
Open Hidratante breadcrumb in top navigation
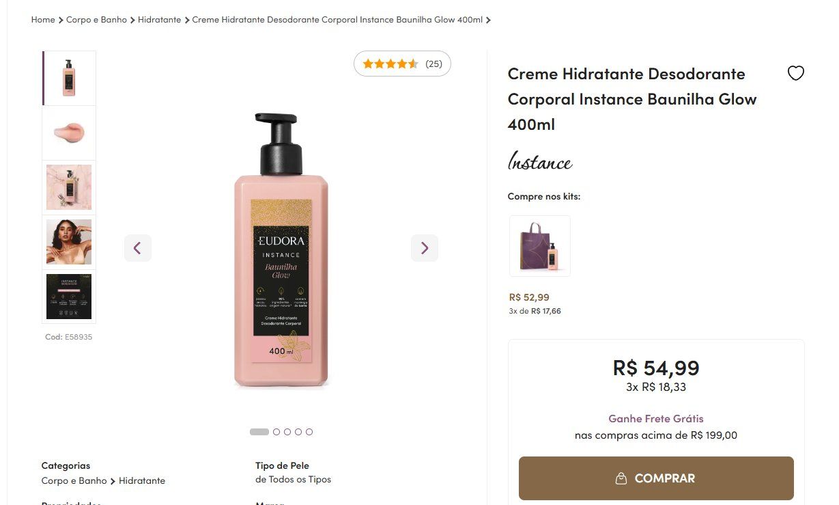pos(159,20)
